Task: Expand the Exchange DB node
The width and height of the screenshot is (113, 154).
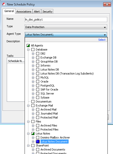Action: pos(33,57)
